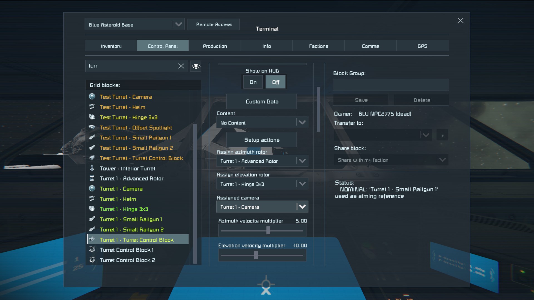Open the GPS tab
Viewport: 534px width, 300px height.
point(422,46)
